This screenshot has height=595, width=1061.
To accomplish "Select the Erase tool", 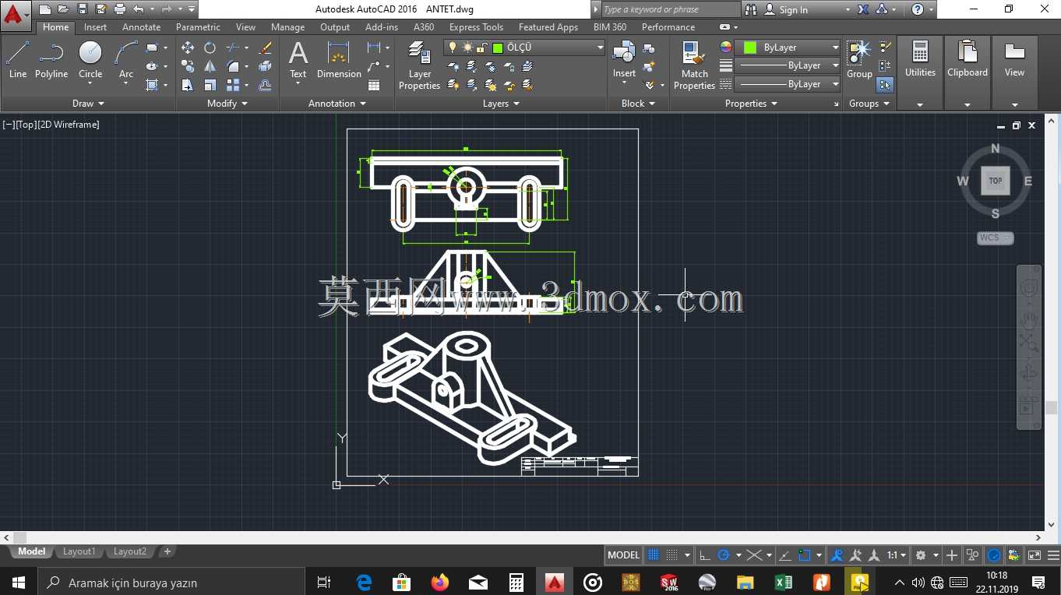I will [266, 48].
